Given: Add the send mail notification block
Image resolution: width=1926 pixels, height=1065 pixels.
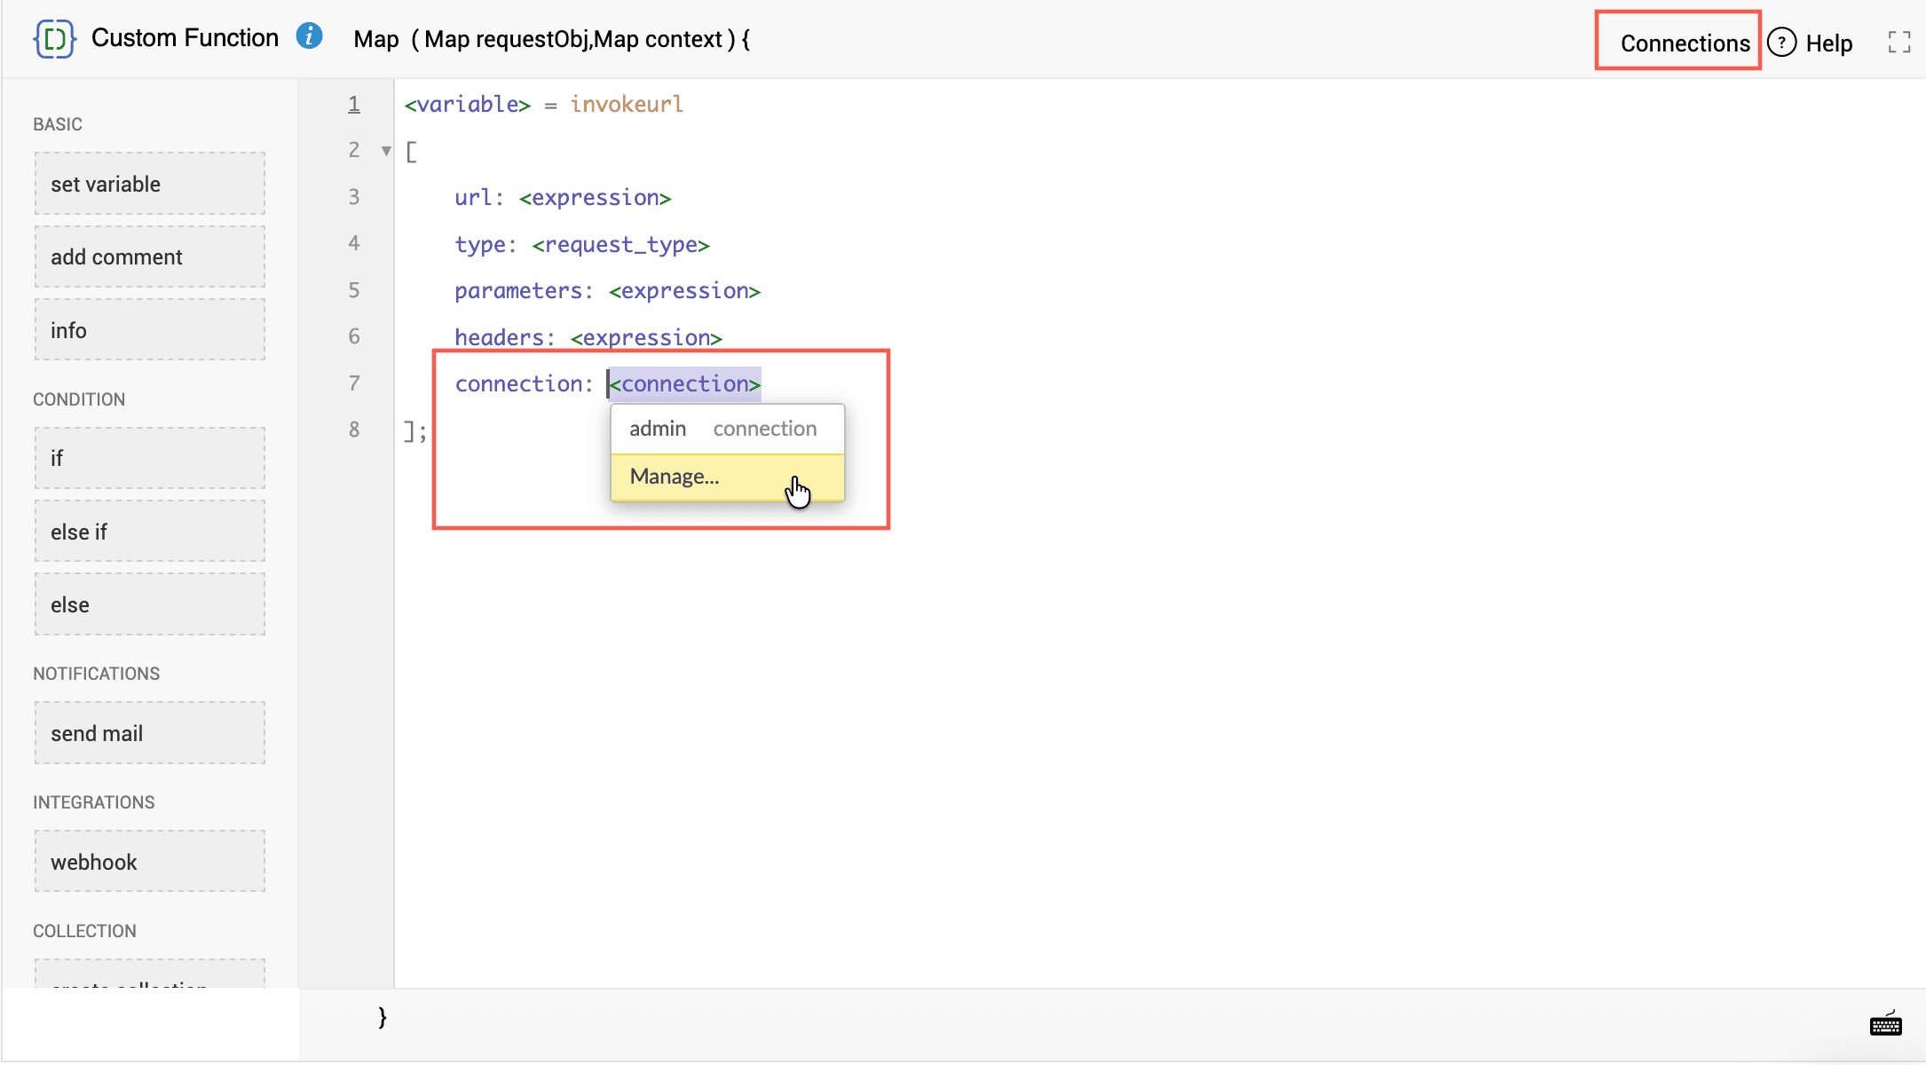Looking at the screenshot, I should coord(150,733).
